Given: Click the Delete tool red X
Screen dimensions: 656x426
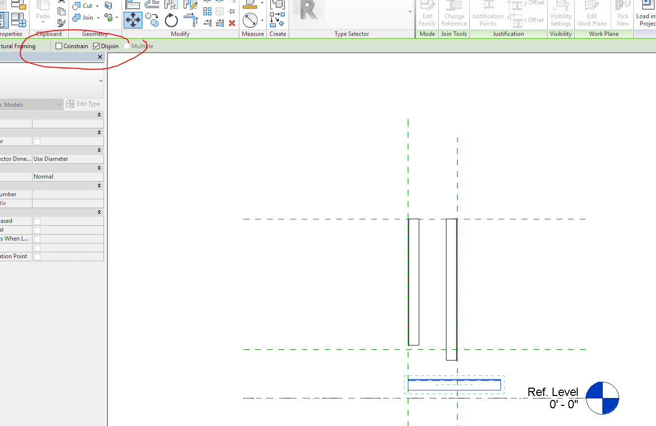Looking at the screenshot, I should pyautogui.click(x=231, y=23).
